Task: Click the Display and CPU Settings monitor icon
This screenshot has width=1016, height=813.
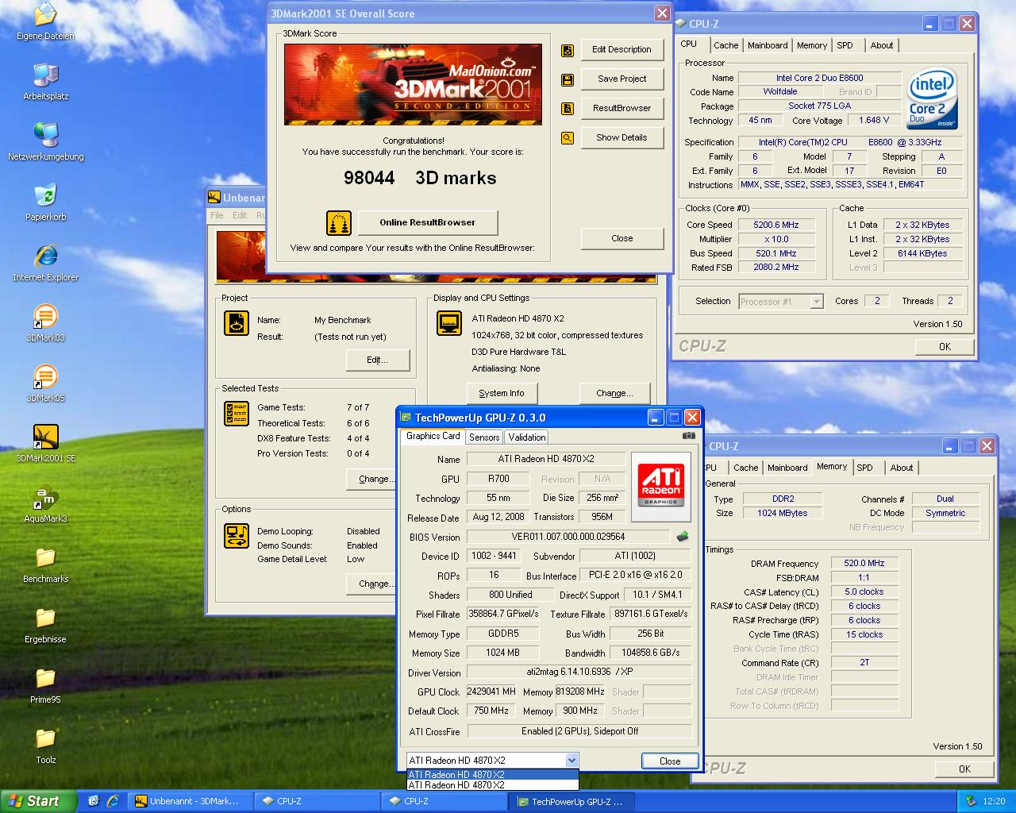Action: 449,323
